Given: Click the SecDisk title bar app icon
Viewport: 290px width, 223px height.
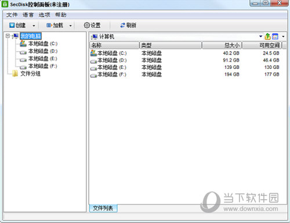Looking at the screenshot, I should point(5,4).
